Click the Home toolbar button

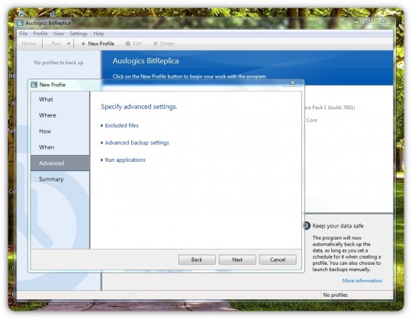tap(29, 43)
